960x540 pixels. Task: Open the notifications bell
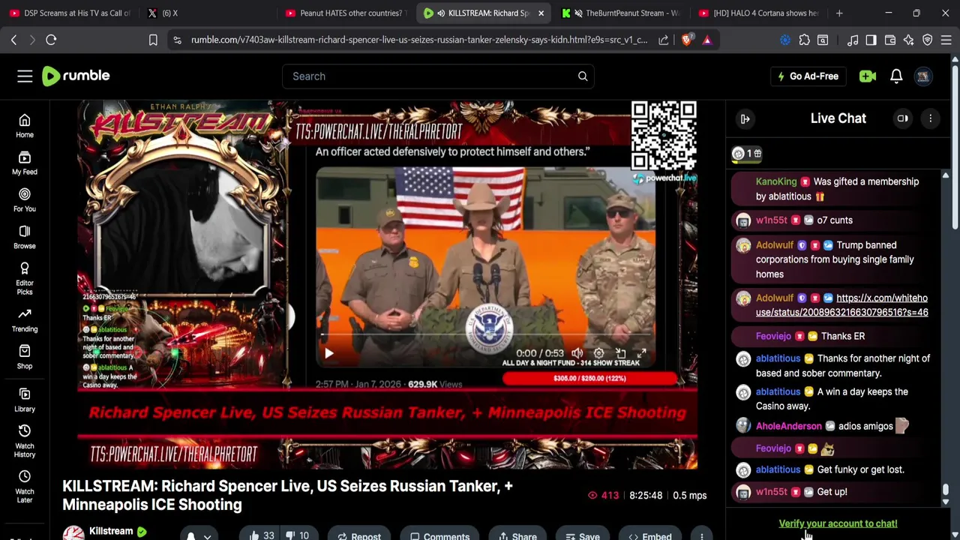click(896, 76)
